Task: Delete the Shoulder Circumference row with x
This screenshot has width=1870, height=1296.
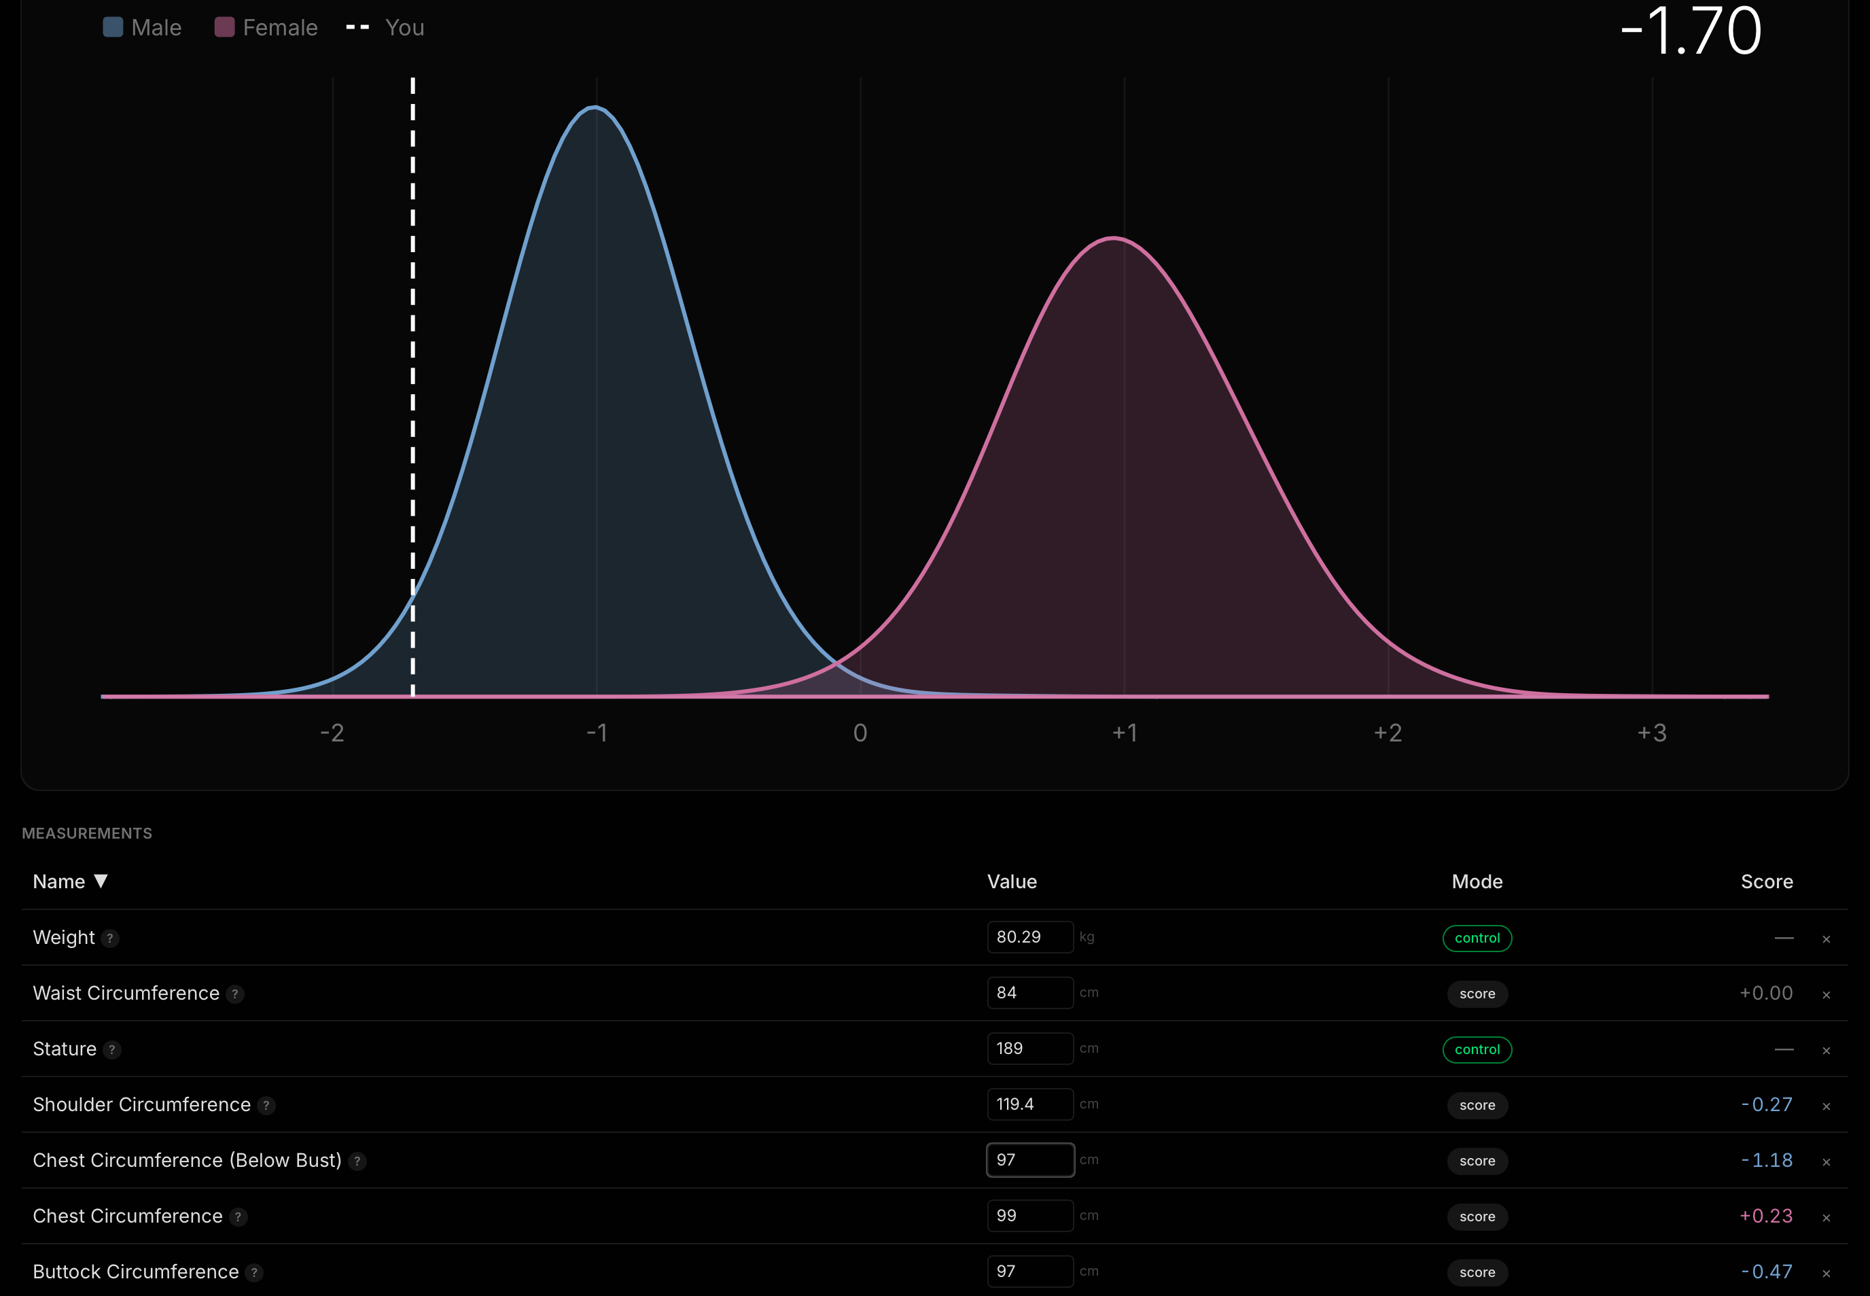Action: tap(1826, 1107)
